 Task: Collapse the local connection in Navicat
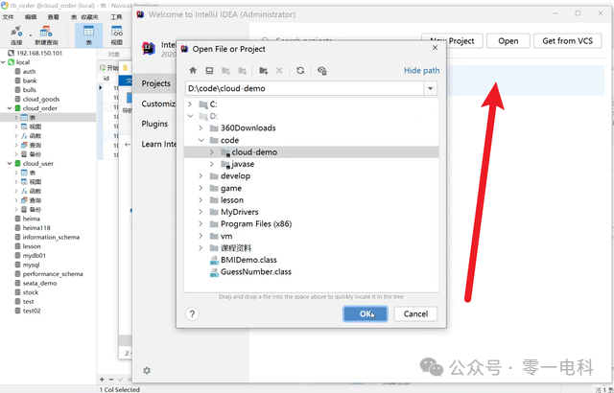tap(3, 62)
